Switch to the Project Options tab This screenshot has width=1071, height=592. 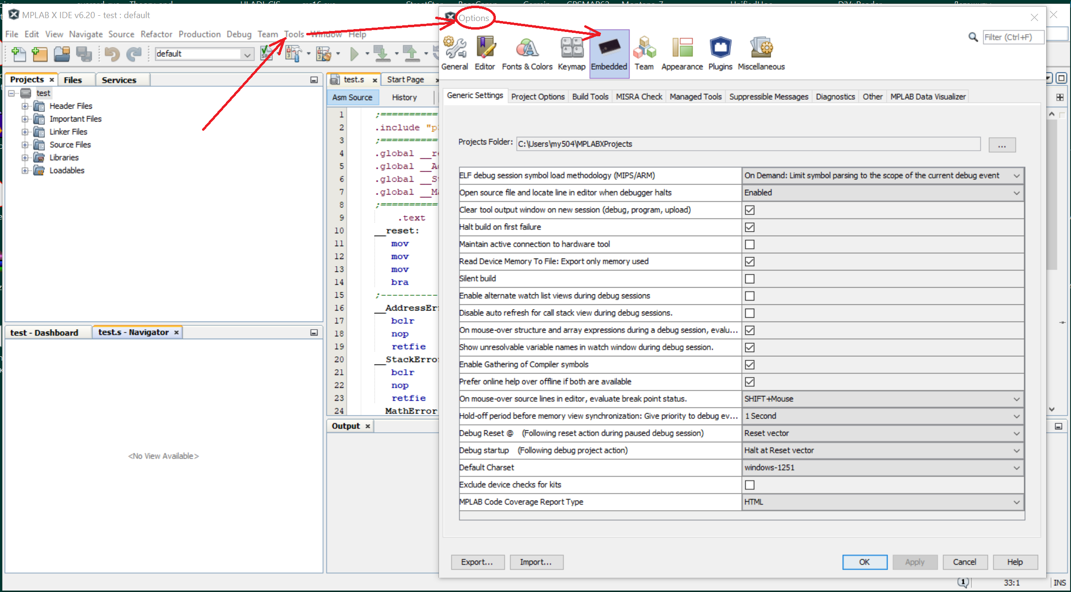click(x=538, y=96)
